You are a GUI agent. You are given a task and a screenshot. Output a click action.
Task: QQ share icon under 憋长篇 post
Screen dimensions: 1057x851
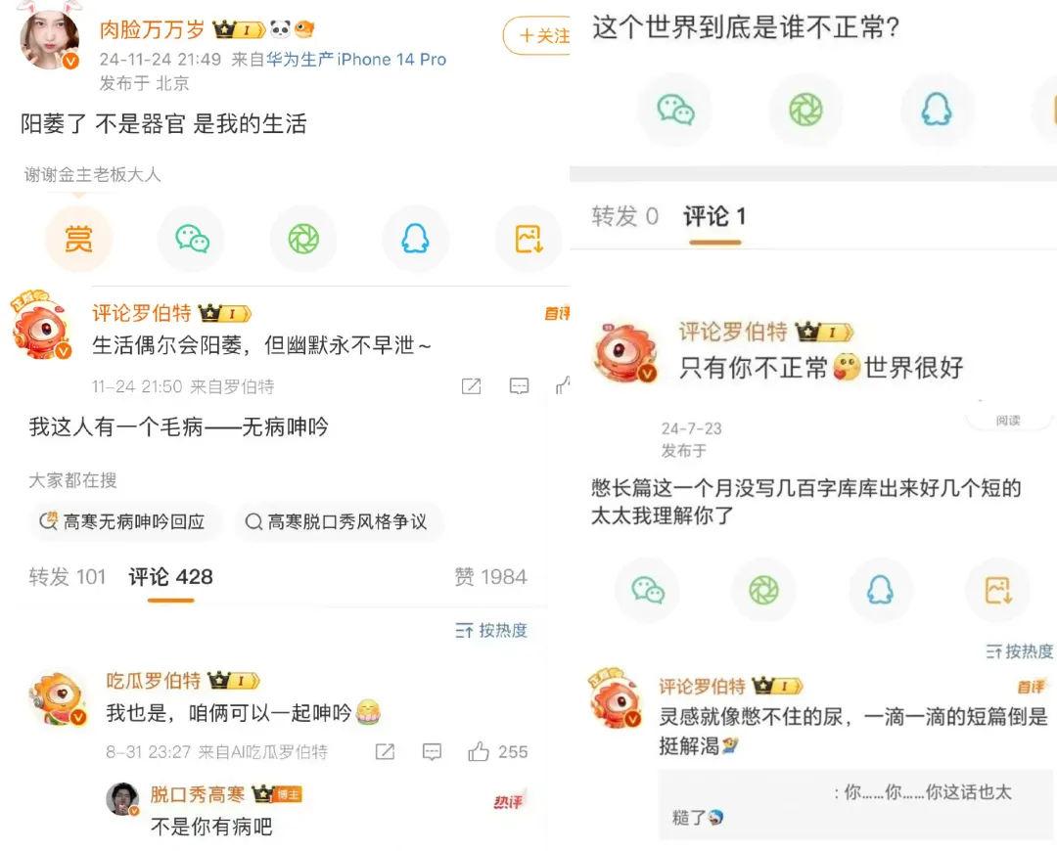coord(880,590)
